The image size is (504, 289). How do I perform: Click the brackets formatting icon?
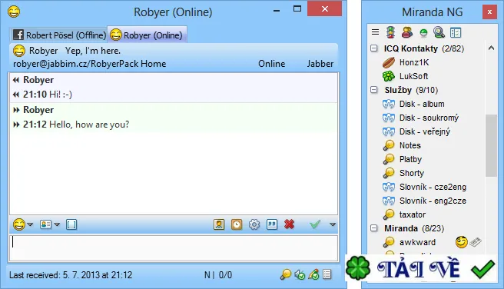tap(71, 224)
